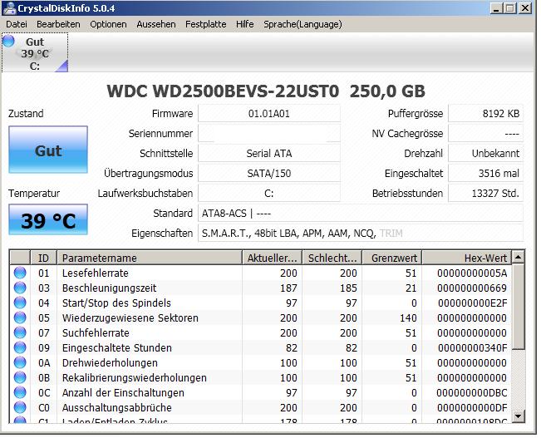
Task: Select the Rekalibrierungswiederholungen text
Action: 135,377
